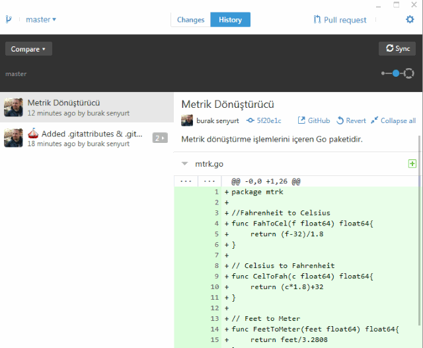The image size is (423, 348).
Task: Open commit on GitHub
Action: pos(314,120)
